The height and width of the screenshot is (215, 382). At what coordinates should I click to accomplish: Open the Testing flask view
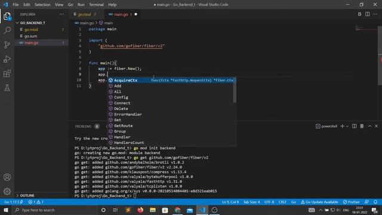click(x=7, y=88)
